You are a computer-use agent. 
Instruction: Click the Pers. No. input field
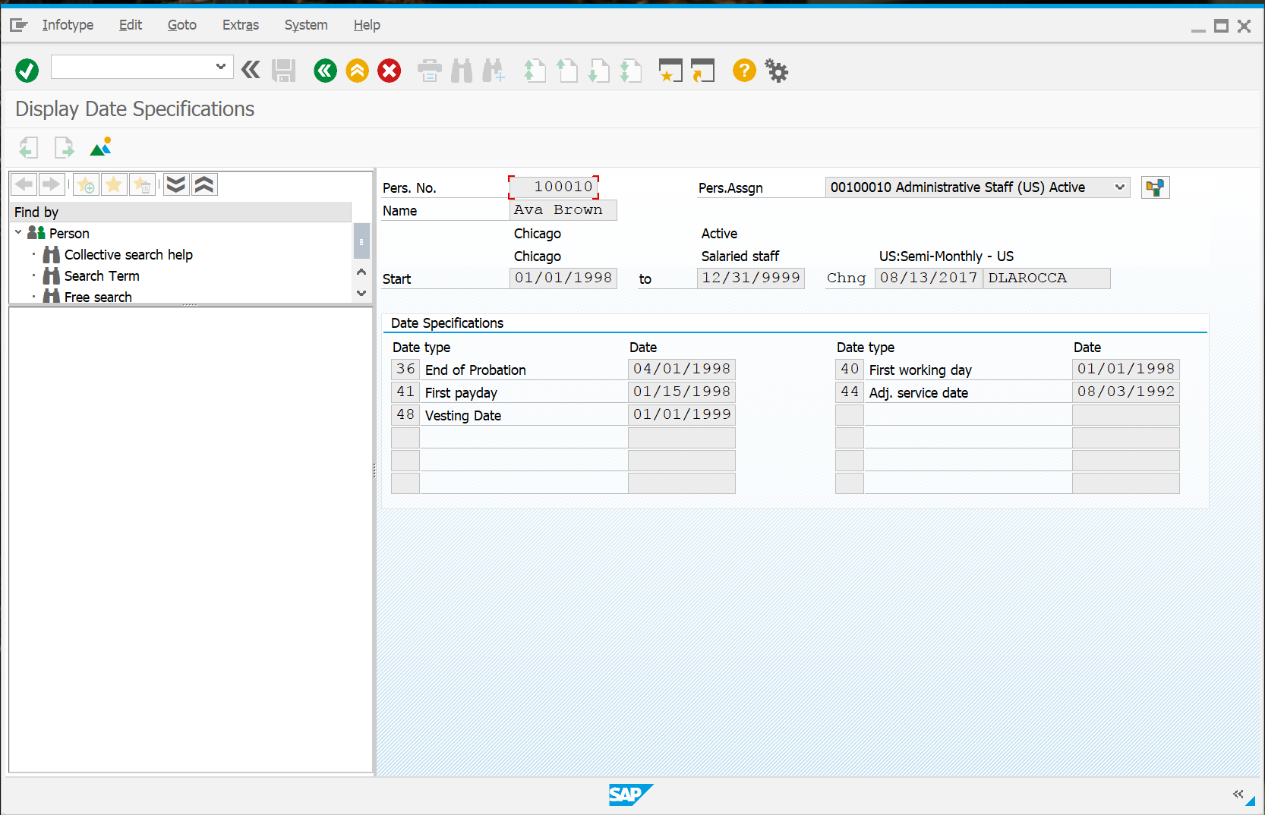[x=554, y=187]
